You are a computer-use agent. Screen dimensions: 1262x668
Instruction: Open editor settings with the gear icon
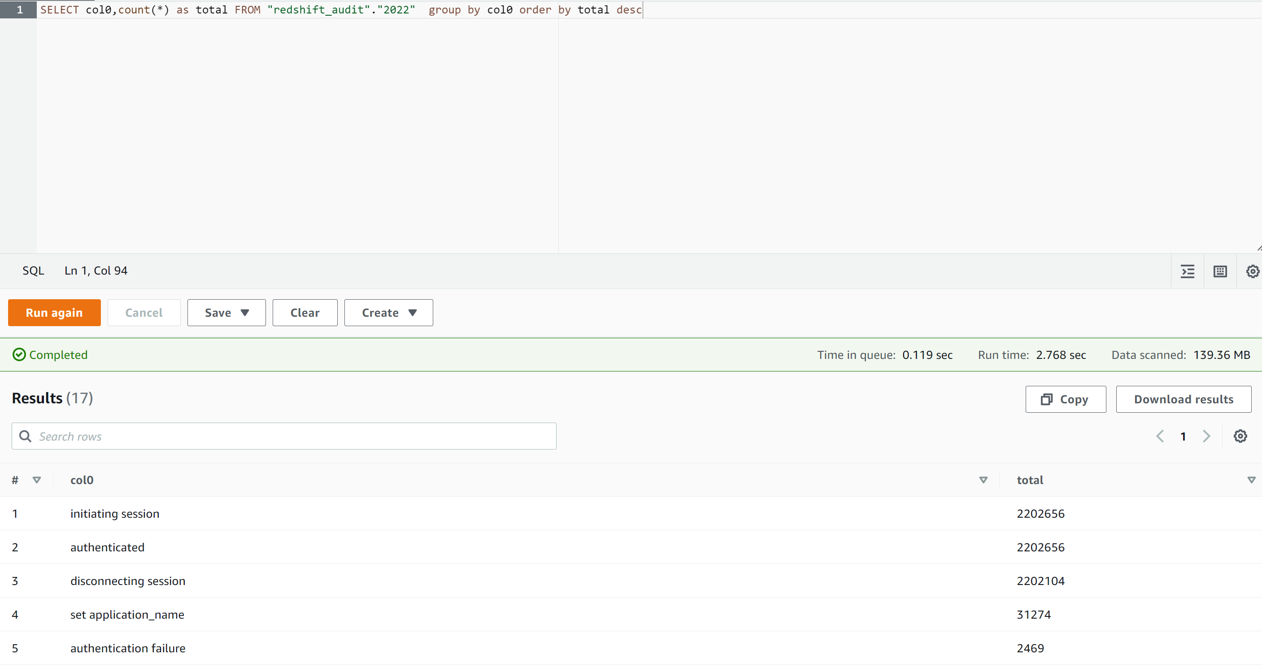(1252, 271)
